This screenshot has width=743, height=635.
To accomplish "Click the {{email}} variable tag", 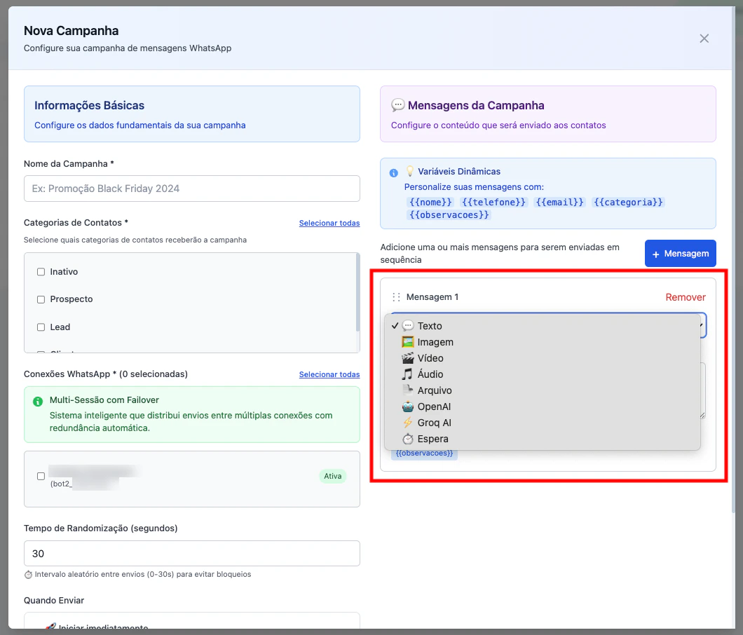I will coord(559,203).
